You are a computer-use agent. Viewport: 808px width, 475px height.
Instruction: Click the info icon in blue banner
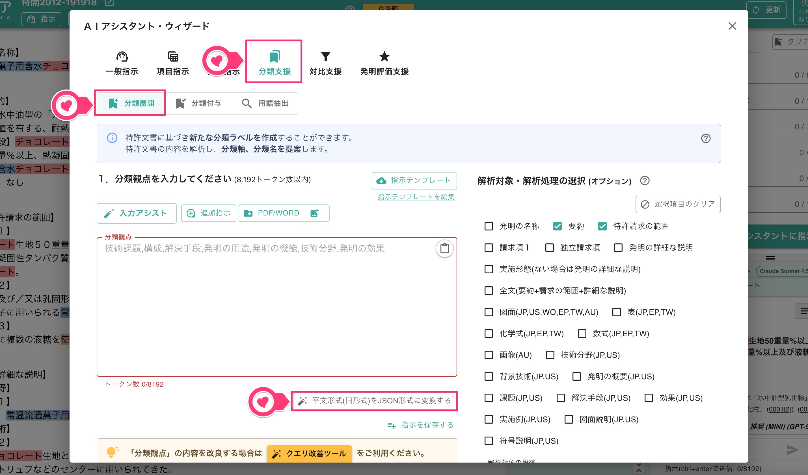(x=112, y=138)
